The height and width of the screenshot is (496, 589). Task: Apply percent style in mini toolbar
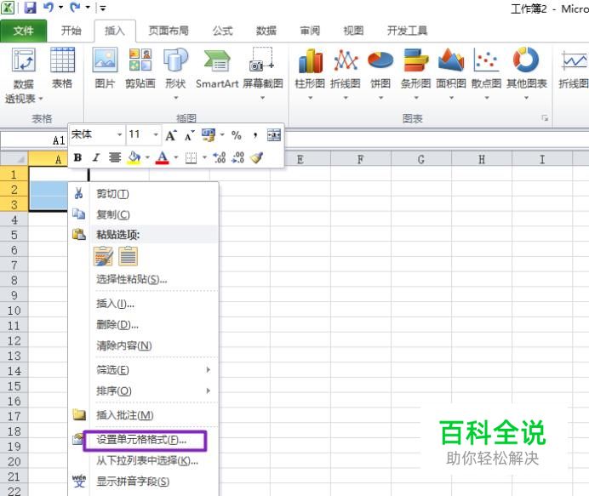pos(237,135)
